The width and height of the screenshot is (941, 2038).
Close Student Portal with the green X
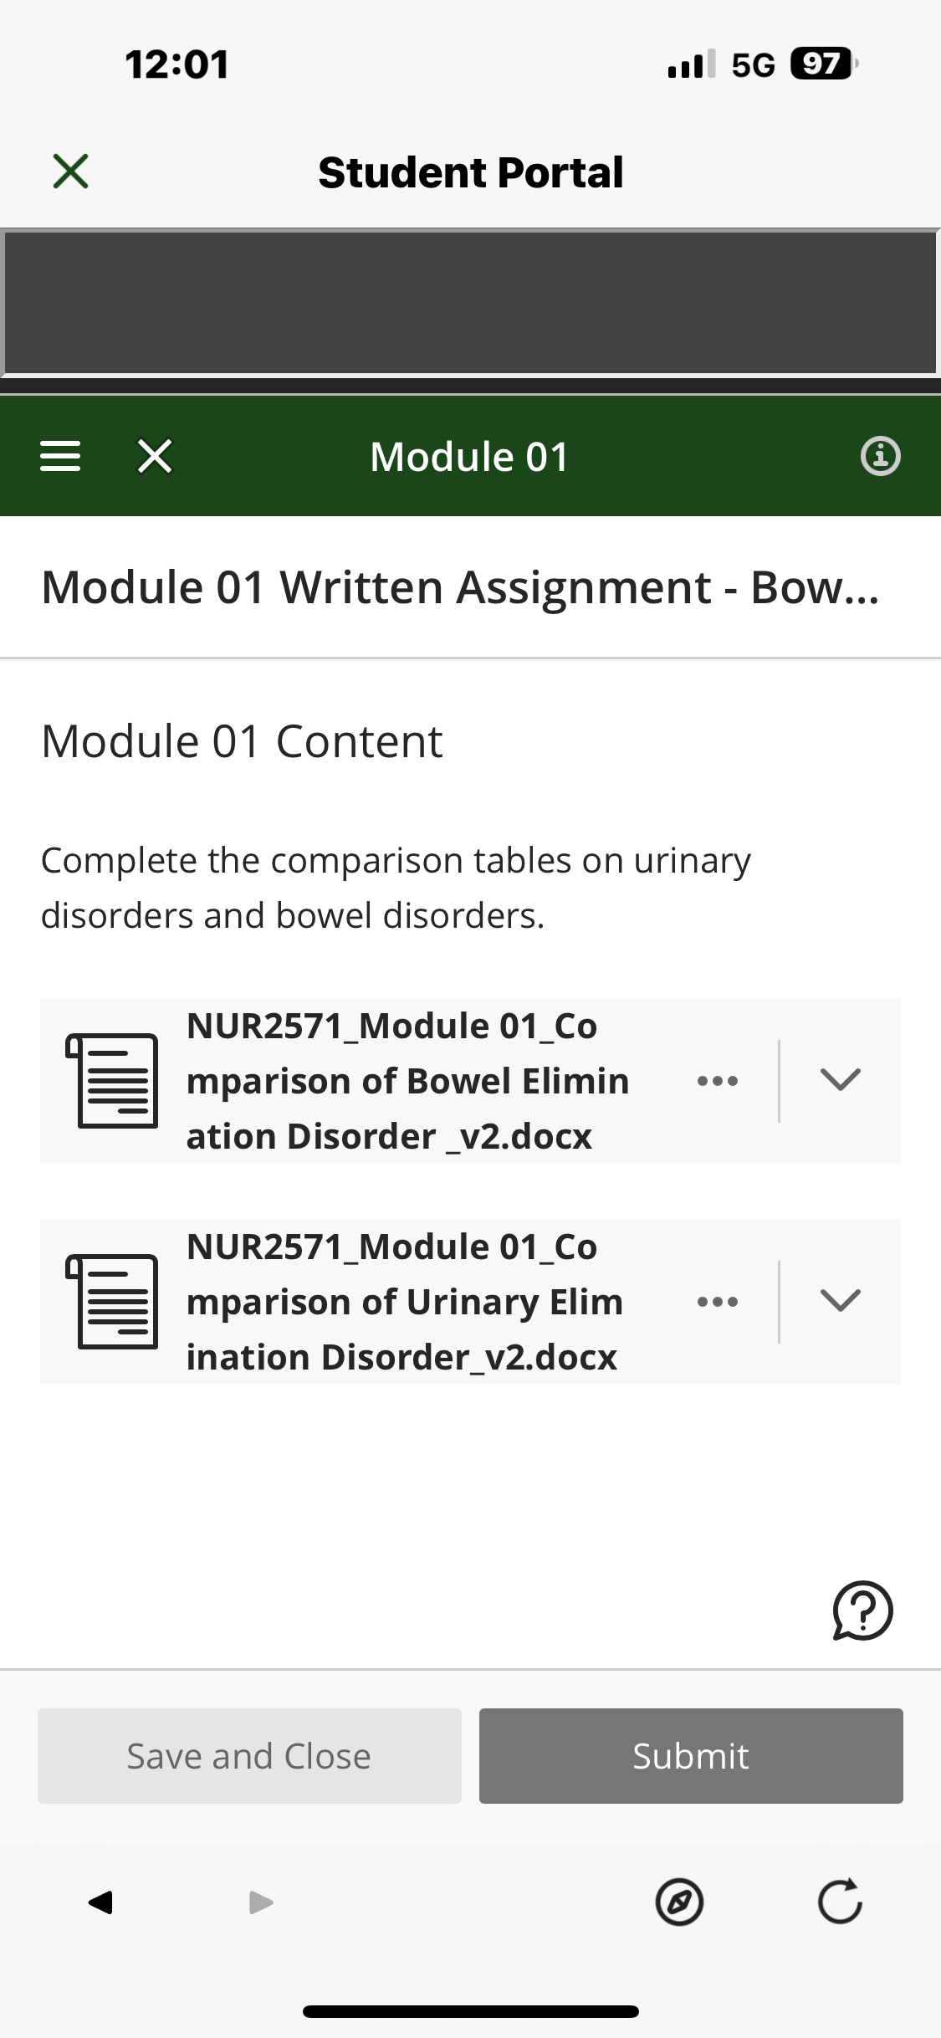coord(70,172)
